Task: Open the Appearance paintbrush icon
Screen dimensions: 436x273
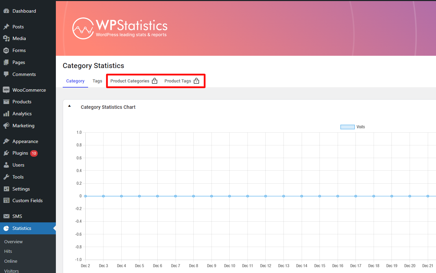Action: click(x=7, y=141)
